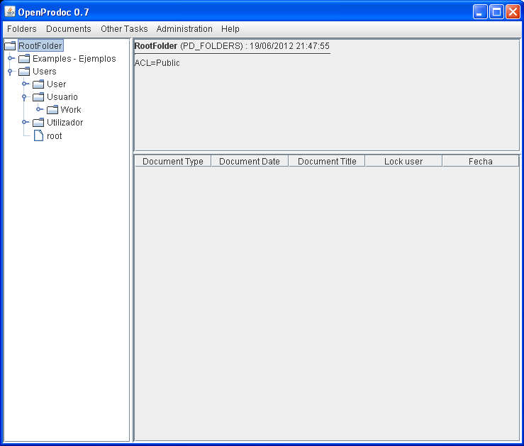Viewport: 524px width, 446px height.
Task: Click the Document Date column header
Action: [x=250, y=162]
